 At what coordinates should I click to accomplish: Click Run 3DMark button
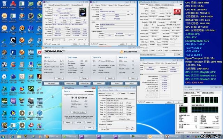(51, 83)
